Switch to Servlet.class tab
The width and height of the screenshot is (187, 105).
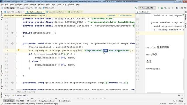point(75,12)
